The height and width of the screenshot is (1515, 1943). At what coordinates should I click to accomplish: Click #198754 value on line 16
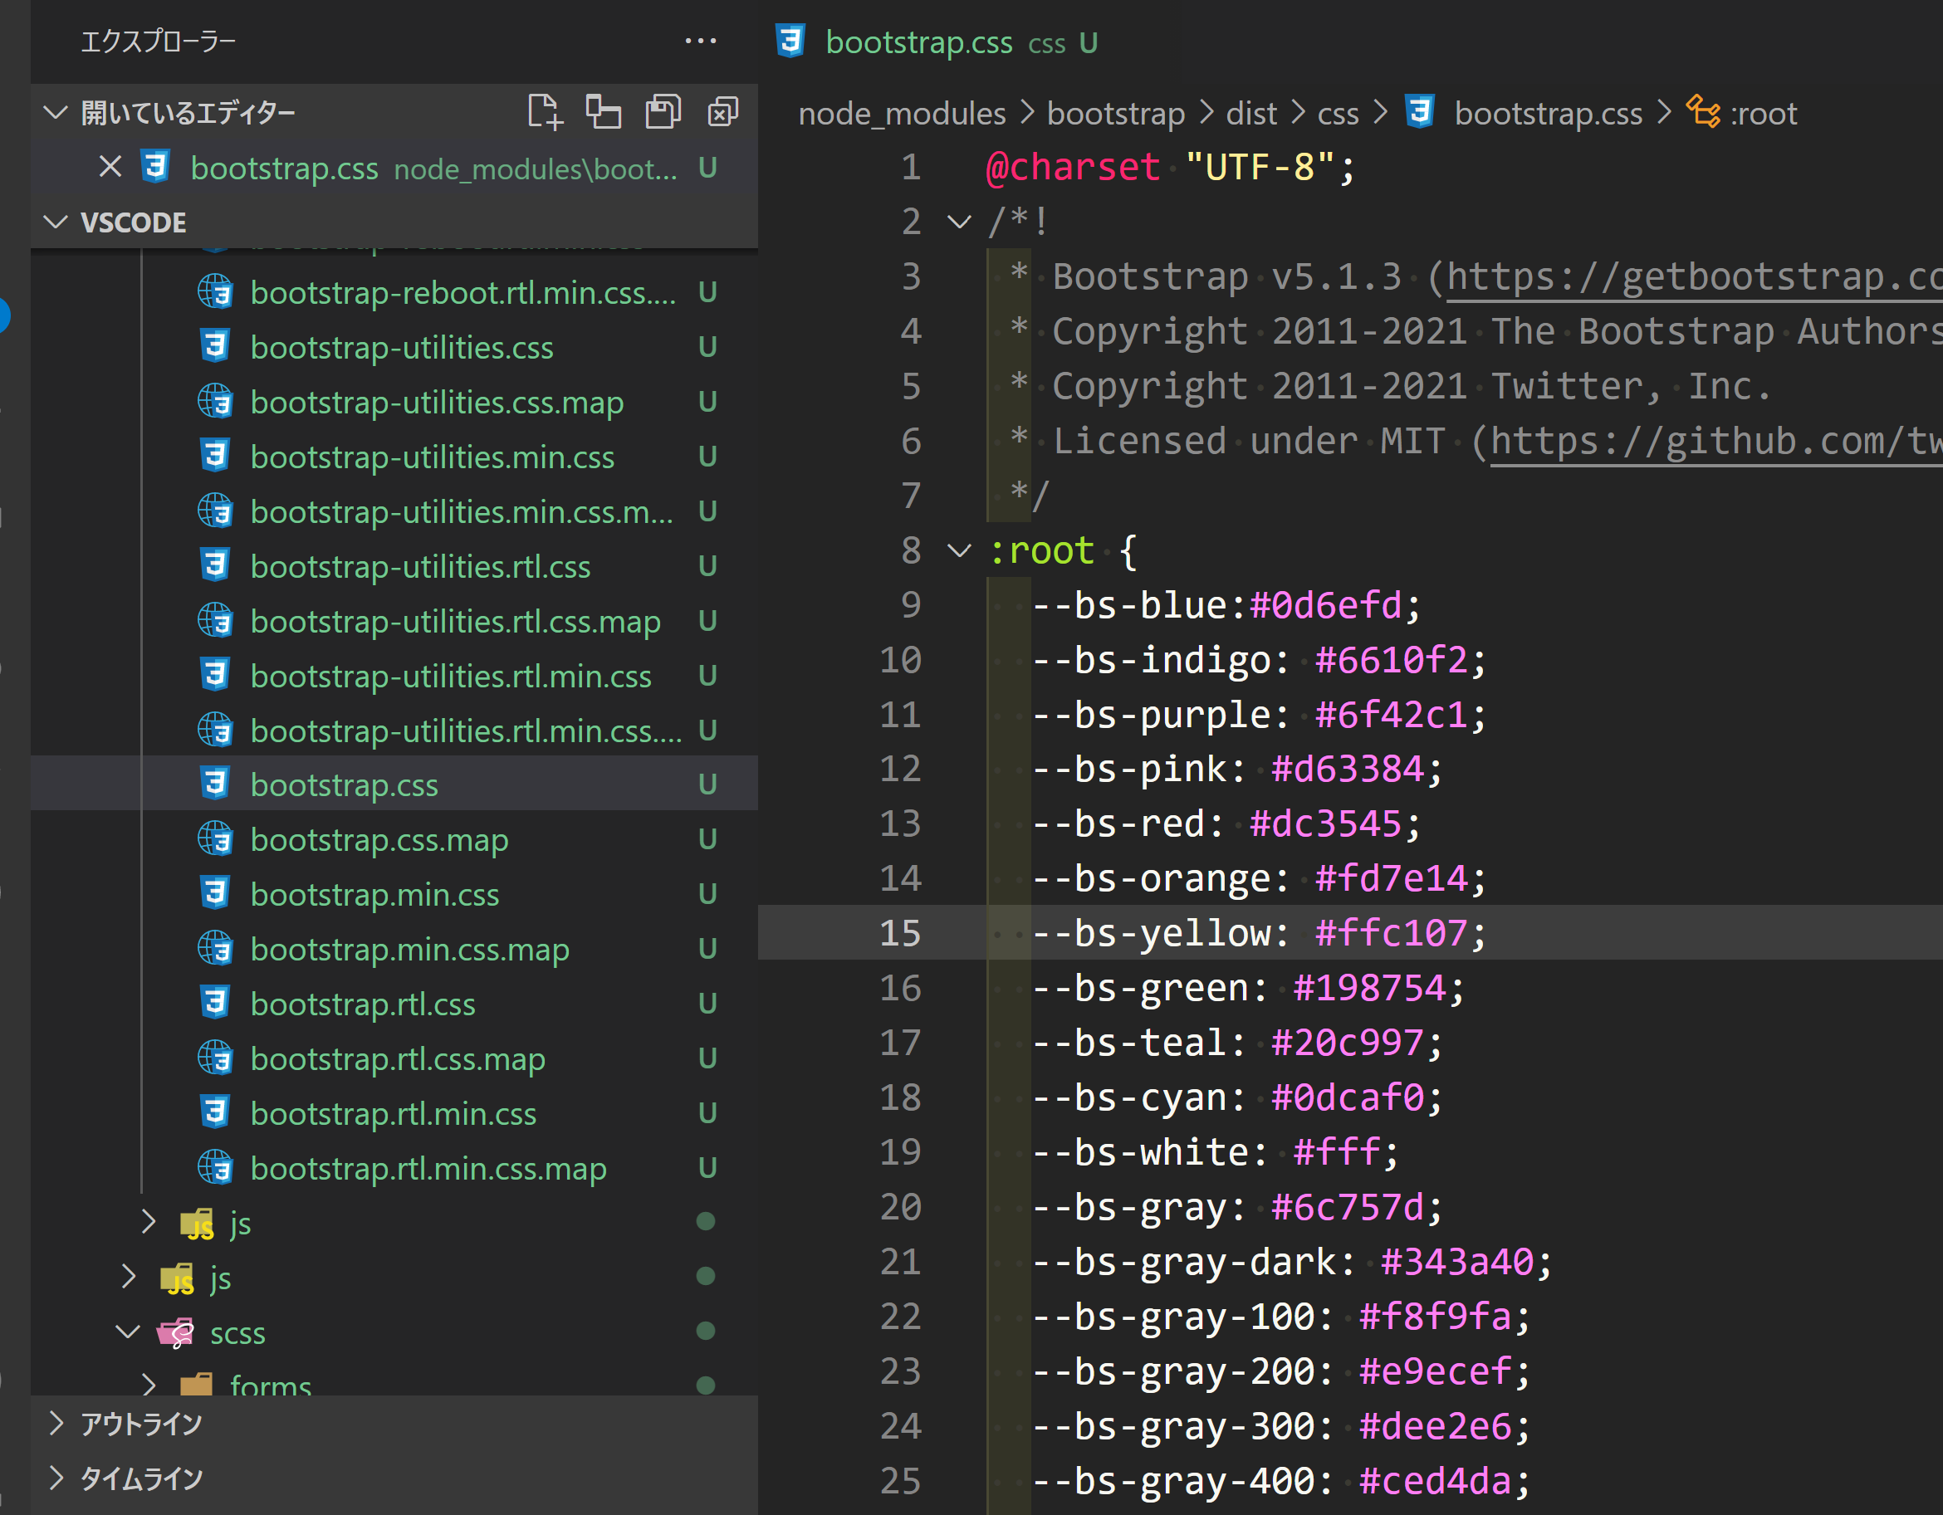tap(1369, 988)
